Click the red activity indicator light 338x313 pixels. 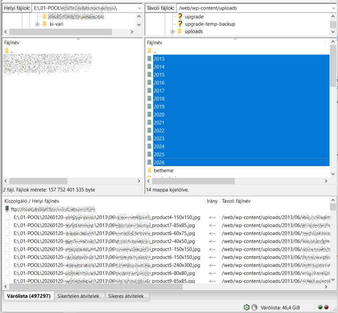click(x=326, y=308)
